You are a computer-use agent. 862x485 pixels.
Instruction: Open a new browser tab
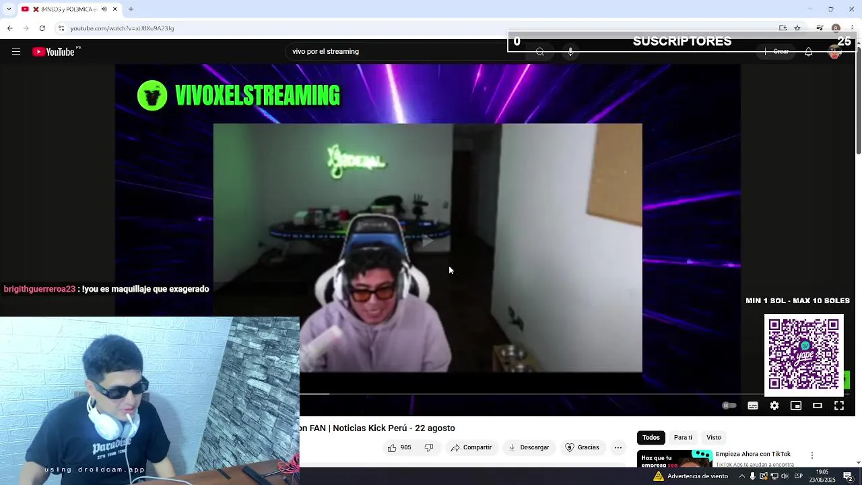point(131,9)
